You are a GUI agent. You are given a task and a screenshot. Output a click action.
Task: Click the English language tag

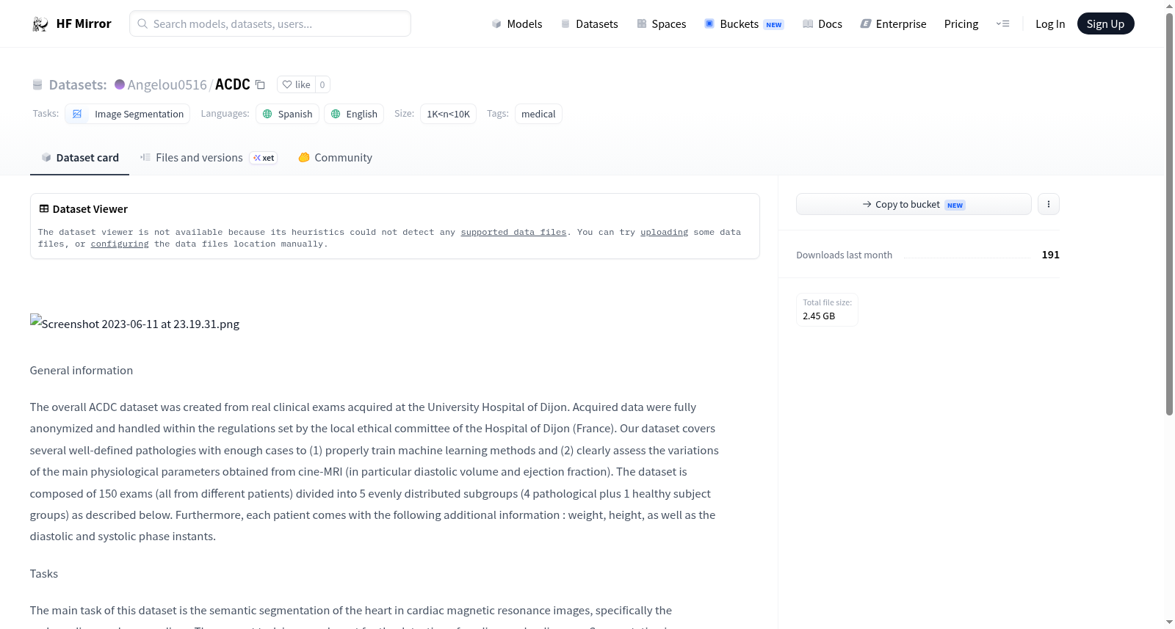pyautogui.click(x=354, y=114)
